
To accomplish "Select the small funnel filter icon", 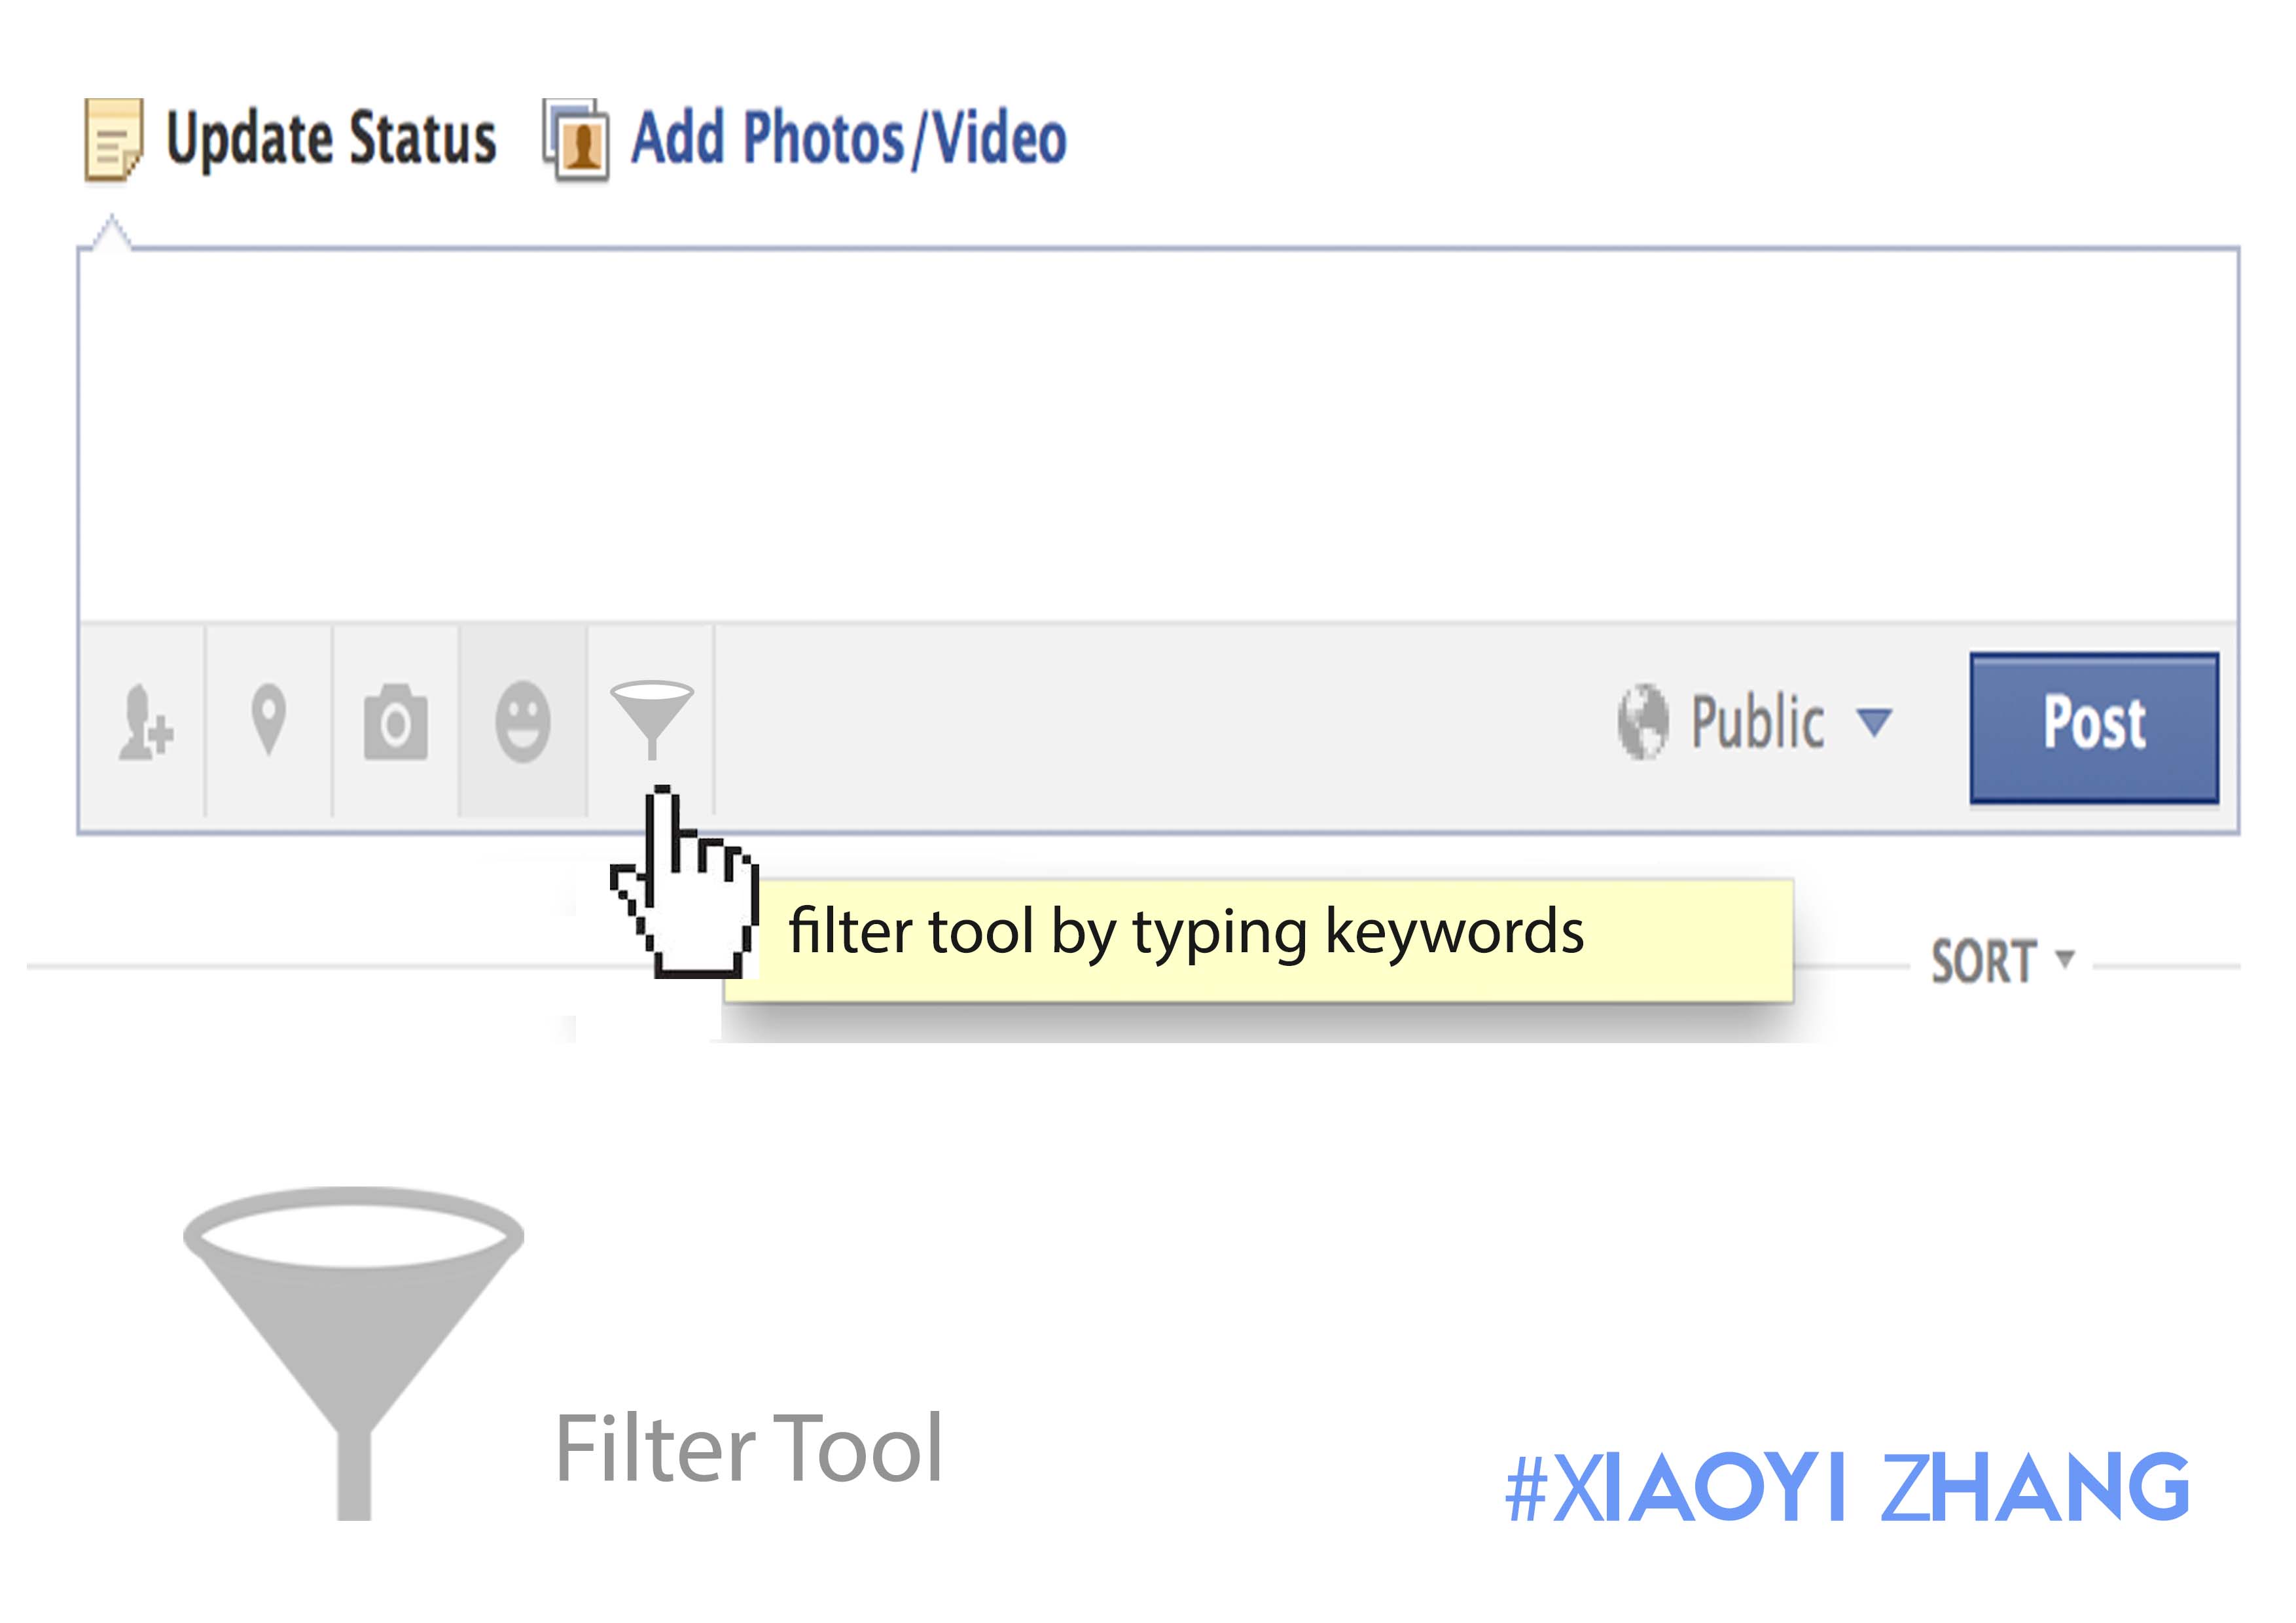I will (651, 719).
